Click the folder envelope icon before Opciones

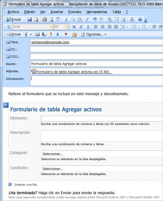pyautogui.click(x=74, y=34)
